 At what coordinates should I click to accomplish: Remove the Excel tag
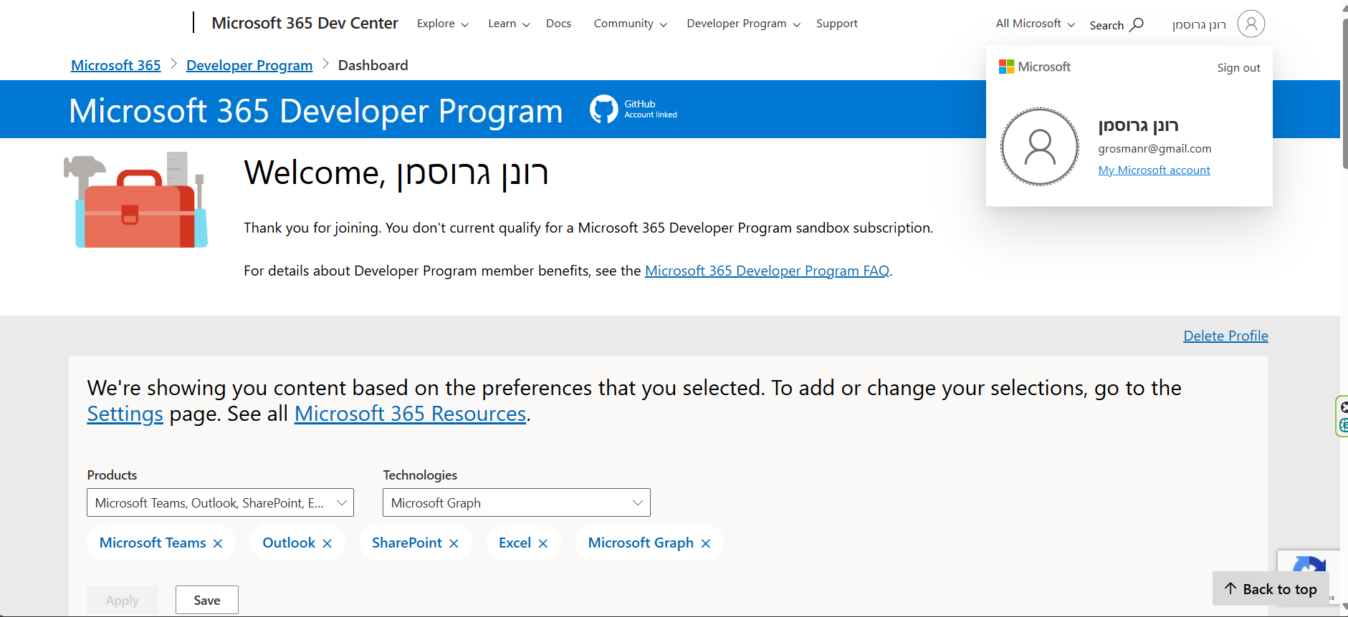click(x=543, y=543)
